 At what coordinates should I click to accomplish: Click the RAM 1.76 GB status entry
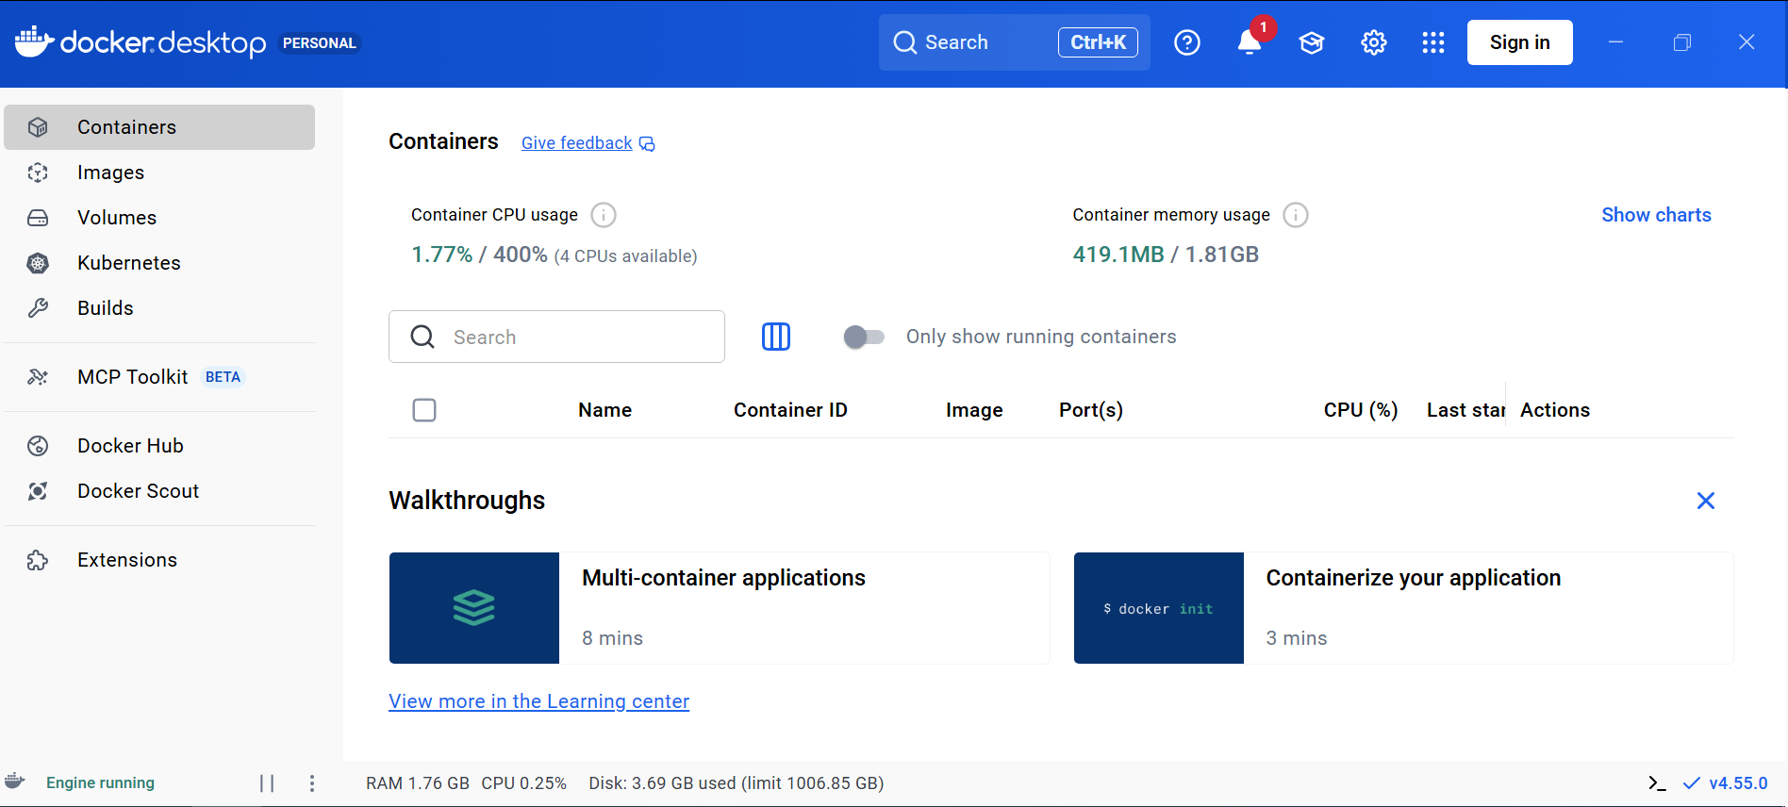pos(418,783)
